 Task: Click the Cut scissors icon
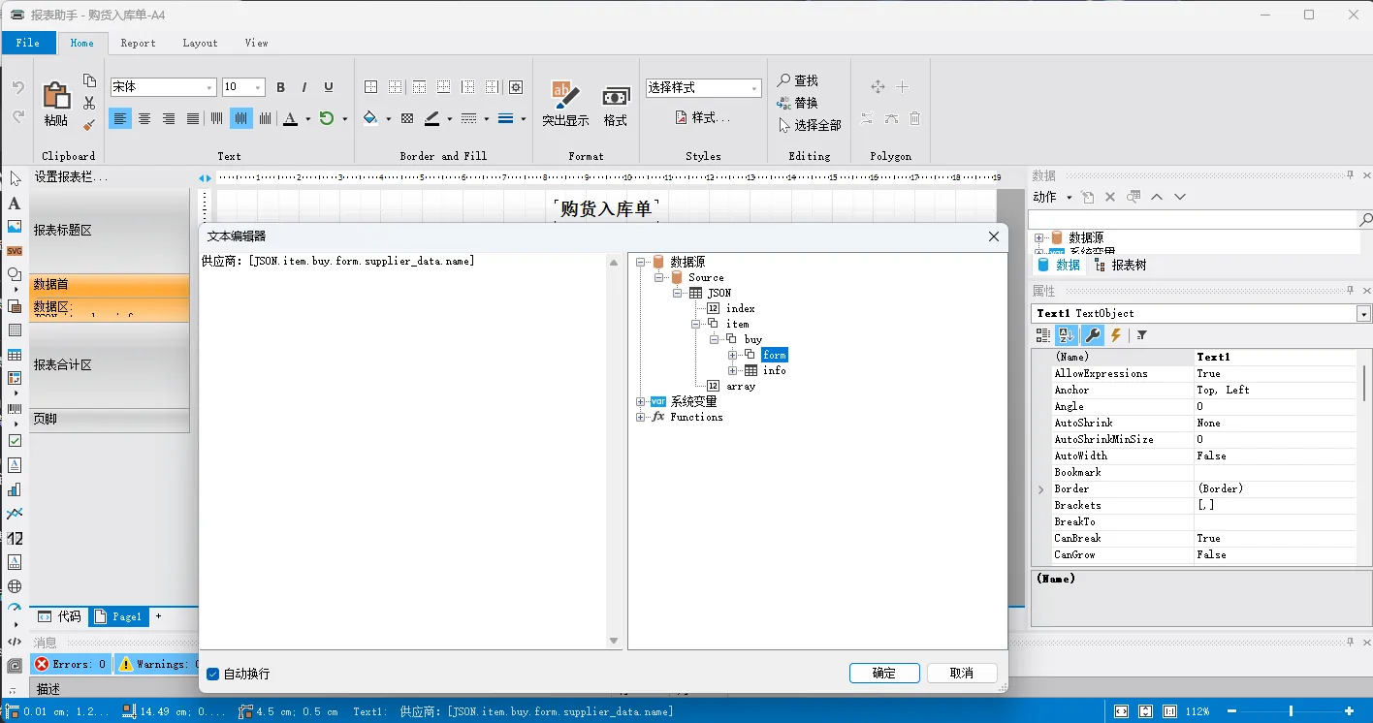89,103
